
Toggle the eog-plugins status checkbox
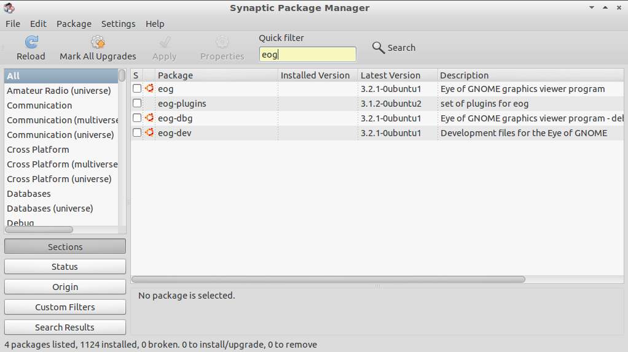(x=137, y=103)
